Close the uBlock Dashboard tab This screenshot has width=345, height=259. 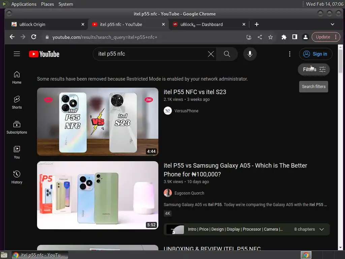coord(244,24)
